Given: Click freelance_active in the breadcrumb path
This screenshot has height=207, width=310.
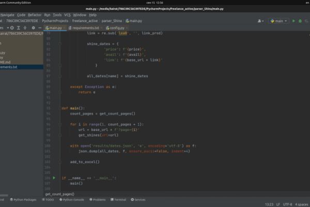Looking at the screenshot, I should (x=85, y=21).
